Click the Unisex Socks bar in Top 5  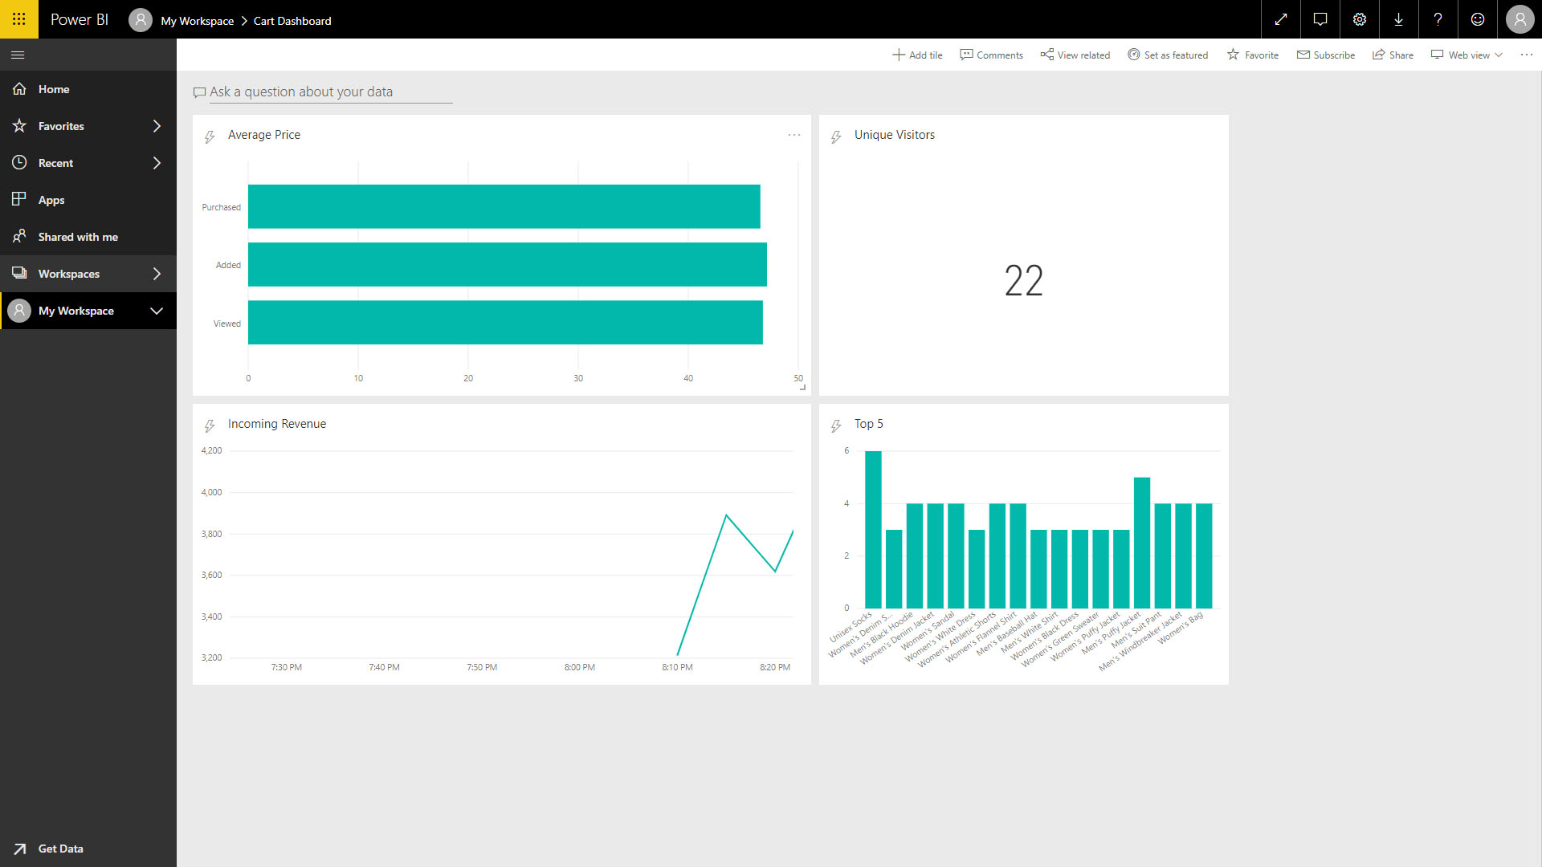pyautogui.click(x=873, y=530)
